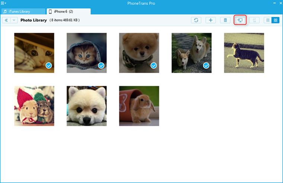
Task: Go back using the double-chevron button
Action: click(6, 20)
